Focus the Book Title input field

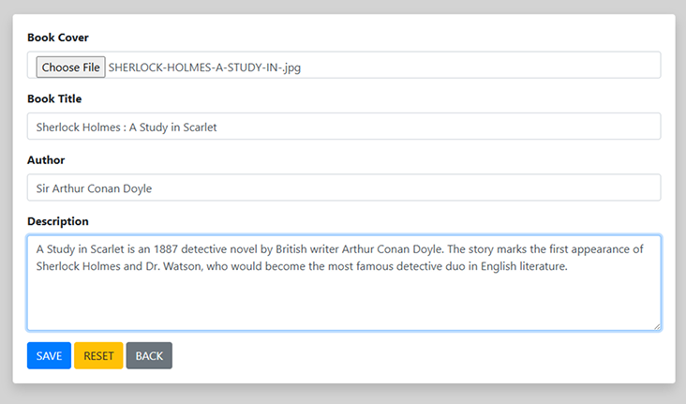pyautogui.click(x=344, y=127)
